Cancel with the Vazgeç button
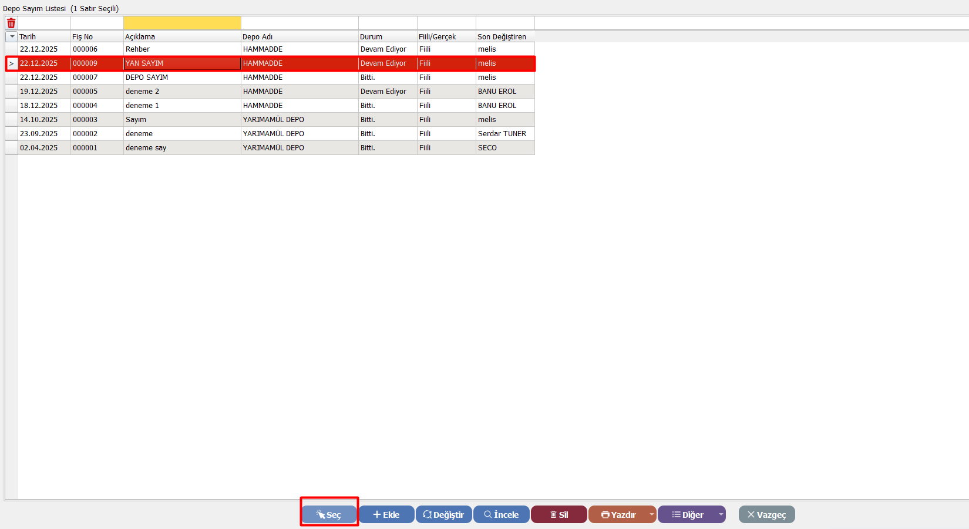This screenshot has height=529, width=969. pyautogui.click(x=766, y=514)
